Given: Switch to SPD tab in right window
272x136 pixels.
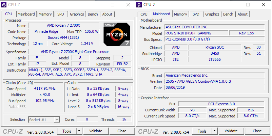Looking at the screenshot, I should pyautogui.click(x=196, y=14).
